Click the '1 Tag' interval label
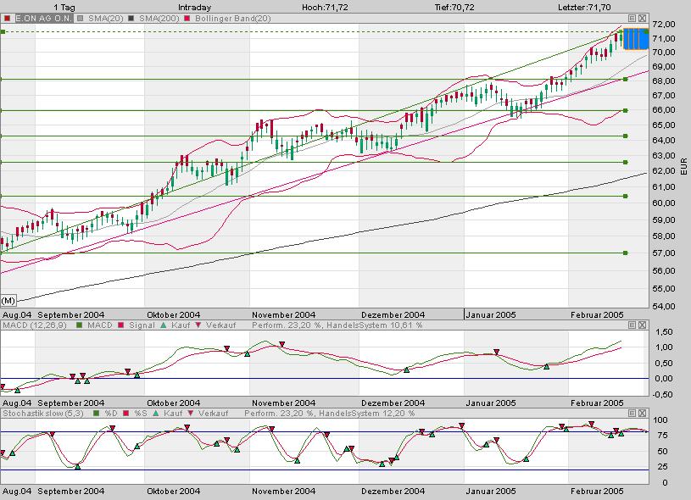The image size is (691, 500). pyautogui.click(x=64, y=7)
